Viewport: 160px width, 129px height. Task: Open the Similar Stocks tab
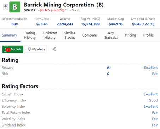coord(70,35)
